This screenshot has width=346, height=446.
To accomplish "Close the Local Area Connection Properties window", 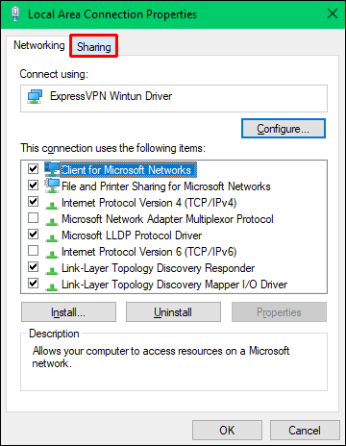I will (x=333, y=14).
